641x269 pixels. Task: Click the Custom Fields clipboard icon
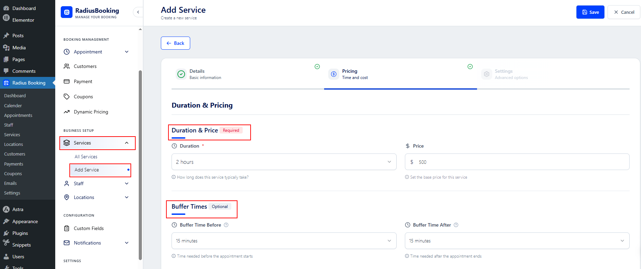pos(67,228)
